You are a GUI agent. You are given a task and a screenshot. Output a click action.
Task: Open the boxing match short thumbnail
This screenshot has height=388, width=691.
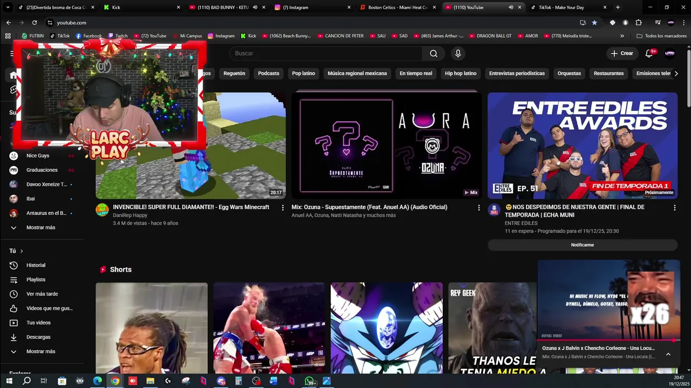tap(269, 328)
